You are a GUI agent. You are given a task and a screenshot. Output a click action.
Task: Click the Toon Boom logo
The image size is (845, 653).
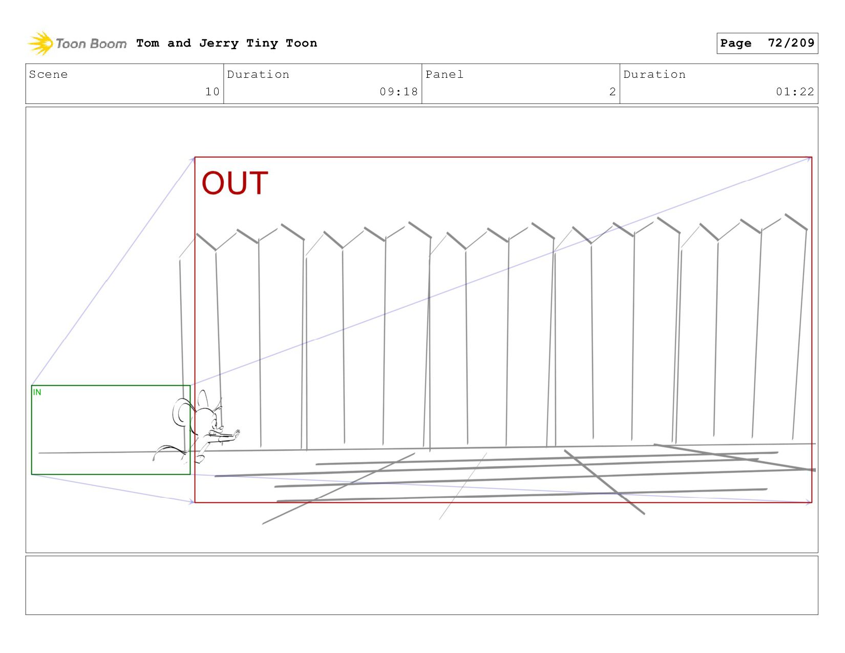click(x=77, y=43)
